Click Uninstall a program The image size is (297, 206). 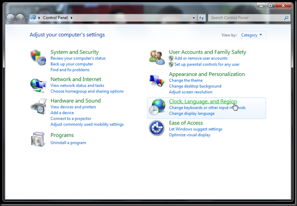coord(68,143)
